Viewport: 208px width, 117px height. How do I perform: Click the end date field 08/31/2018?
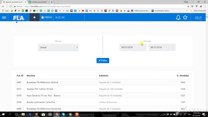click(162, 47)
